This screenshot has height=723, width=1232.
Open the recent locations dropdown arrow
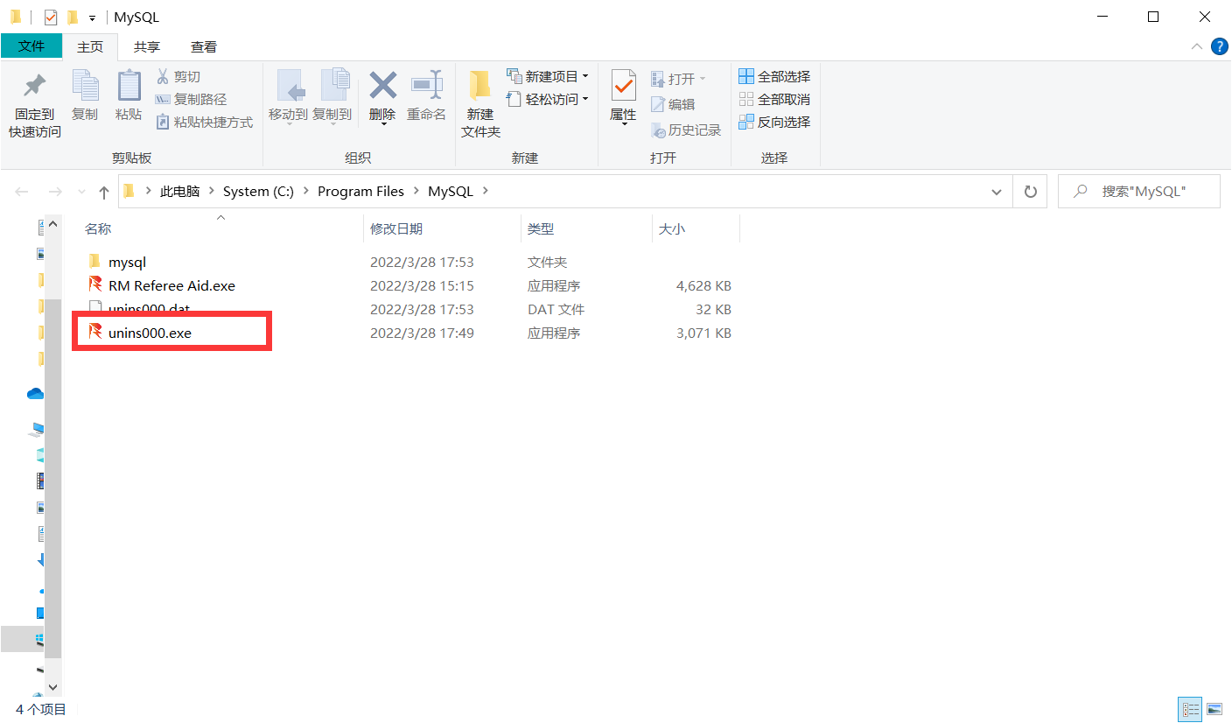point(82,192)
